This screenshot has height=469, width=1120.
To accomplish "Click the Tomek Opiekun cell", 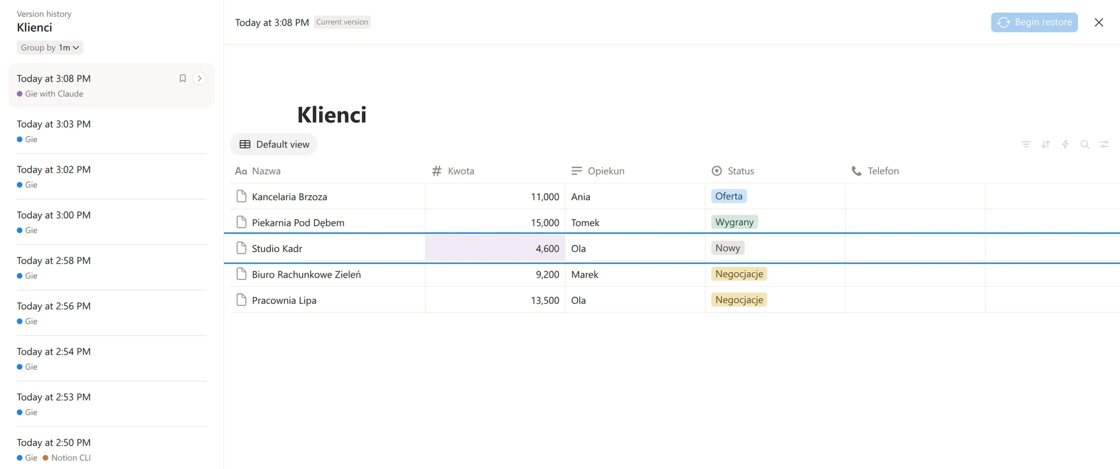I will point(635,222).
